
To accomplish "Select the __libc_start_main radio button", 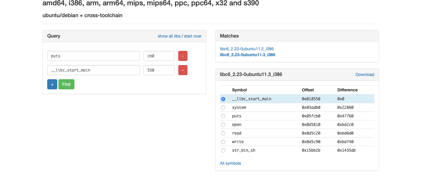I will click(x=223, y=99).
